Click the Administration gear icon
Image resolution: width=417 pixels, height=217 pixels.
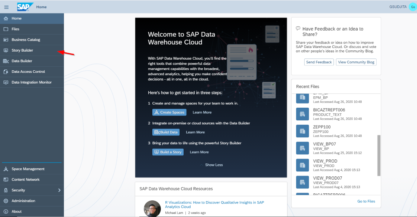[6, 201]
